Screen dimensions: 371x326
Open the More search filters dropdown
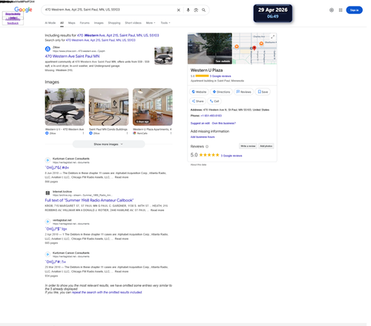click(x=151, y=23)
